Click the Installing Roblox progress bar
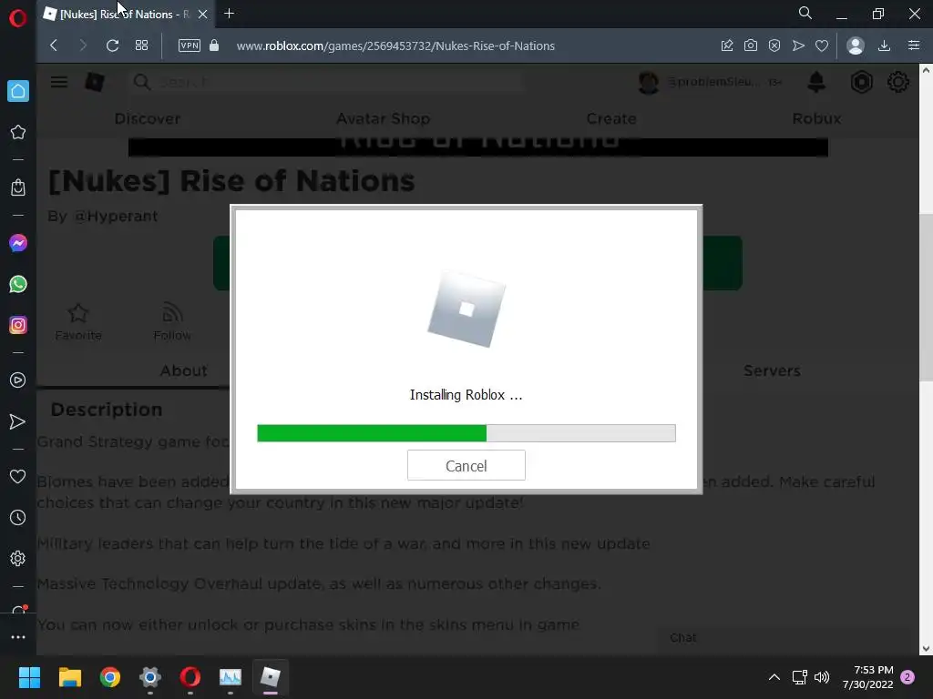This screenshot has height=699, width=933. pyautogui.click(x=466, y=433)
